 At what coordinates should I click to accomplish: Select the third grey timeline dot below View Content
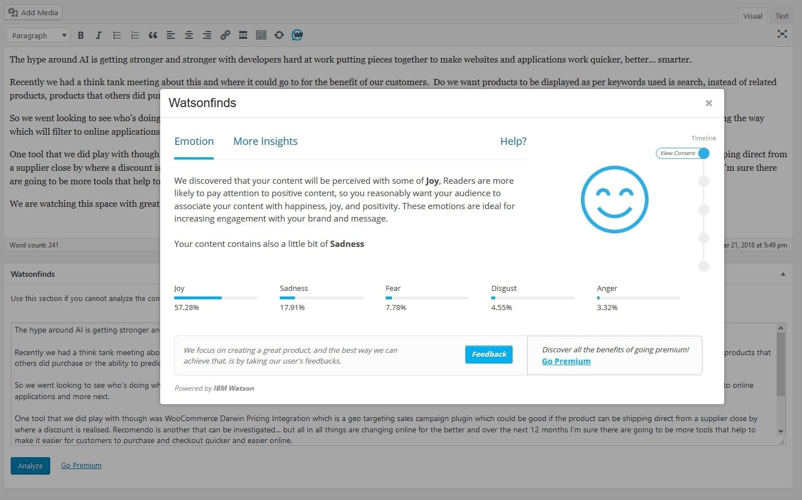tap(704, 238)
